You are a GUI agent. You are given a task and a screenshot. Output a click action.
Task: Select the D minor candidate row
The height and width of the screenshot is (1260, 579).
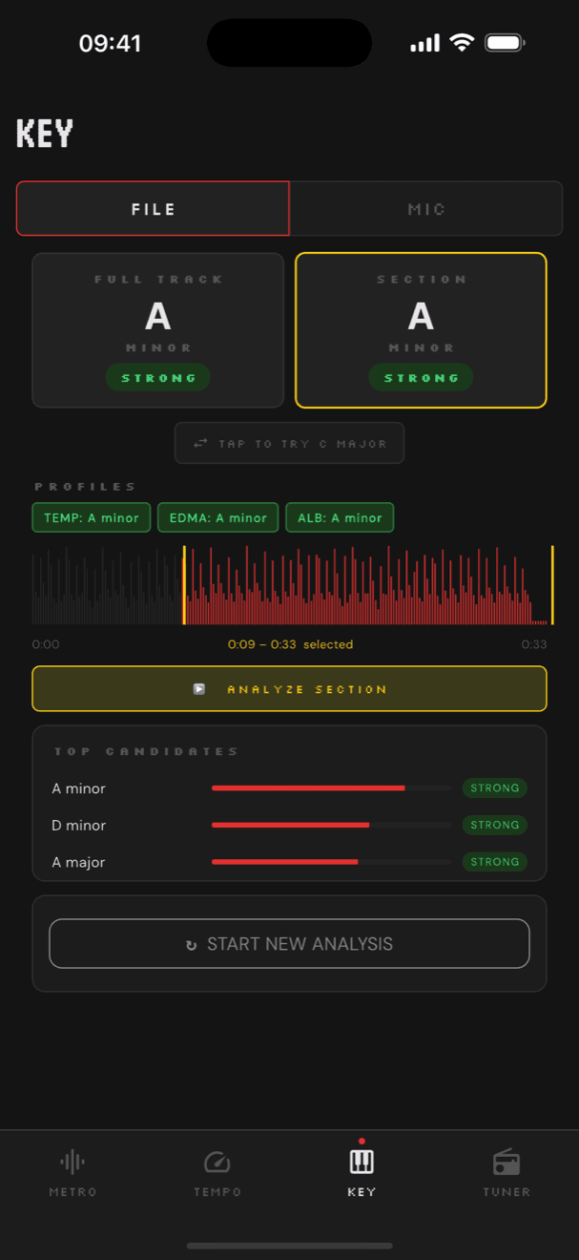[289, 825]
